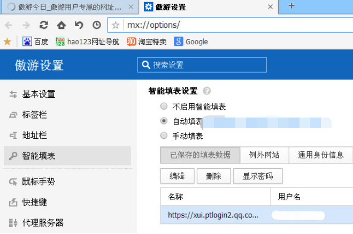Image resolution: width=353 pixels, height=234 pixels.
Task: Open hao123网址导航 bookmark
Action: pyautogui.click(x=87, y=42)
